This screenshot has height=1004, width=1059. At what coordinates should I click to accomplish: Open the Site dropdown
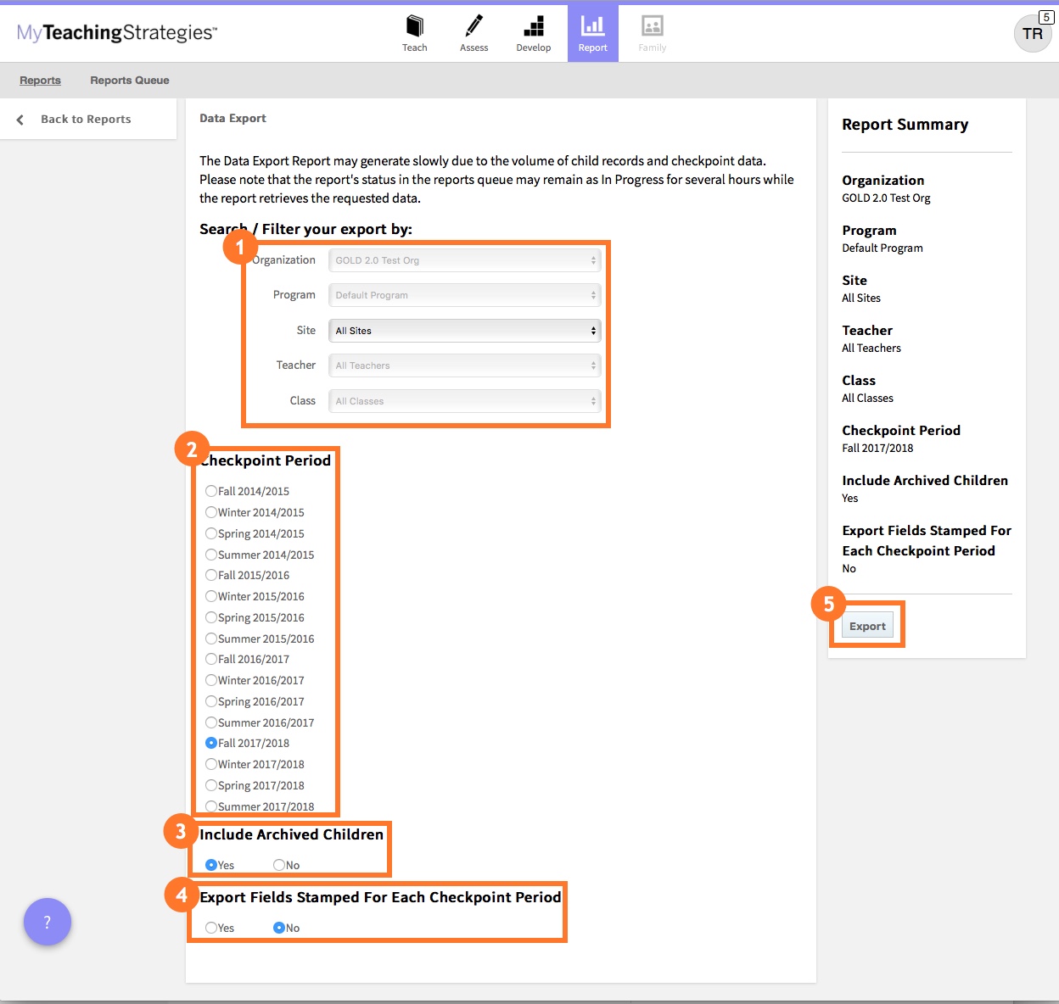tap(464, 331)
